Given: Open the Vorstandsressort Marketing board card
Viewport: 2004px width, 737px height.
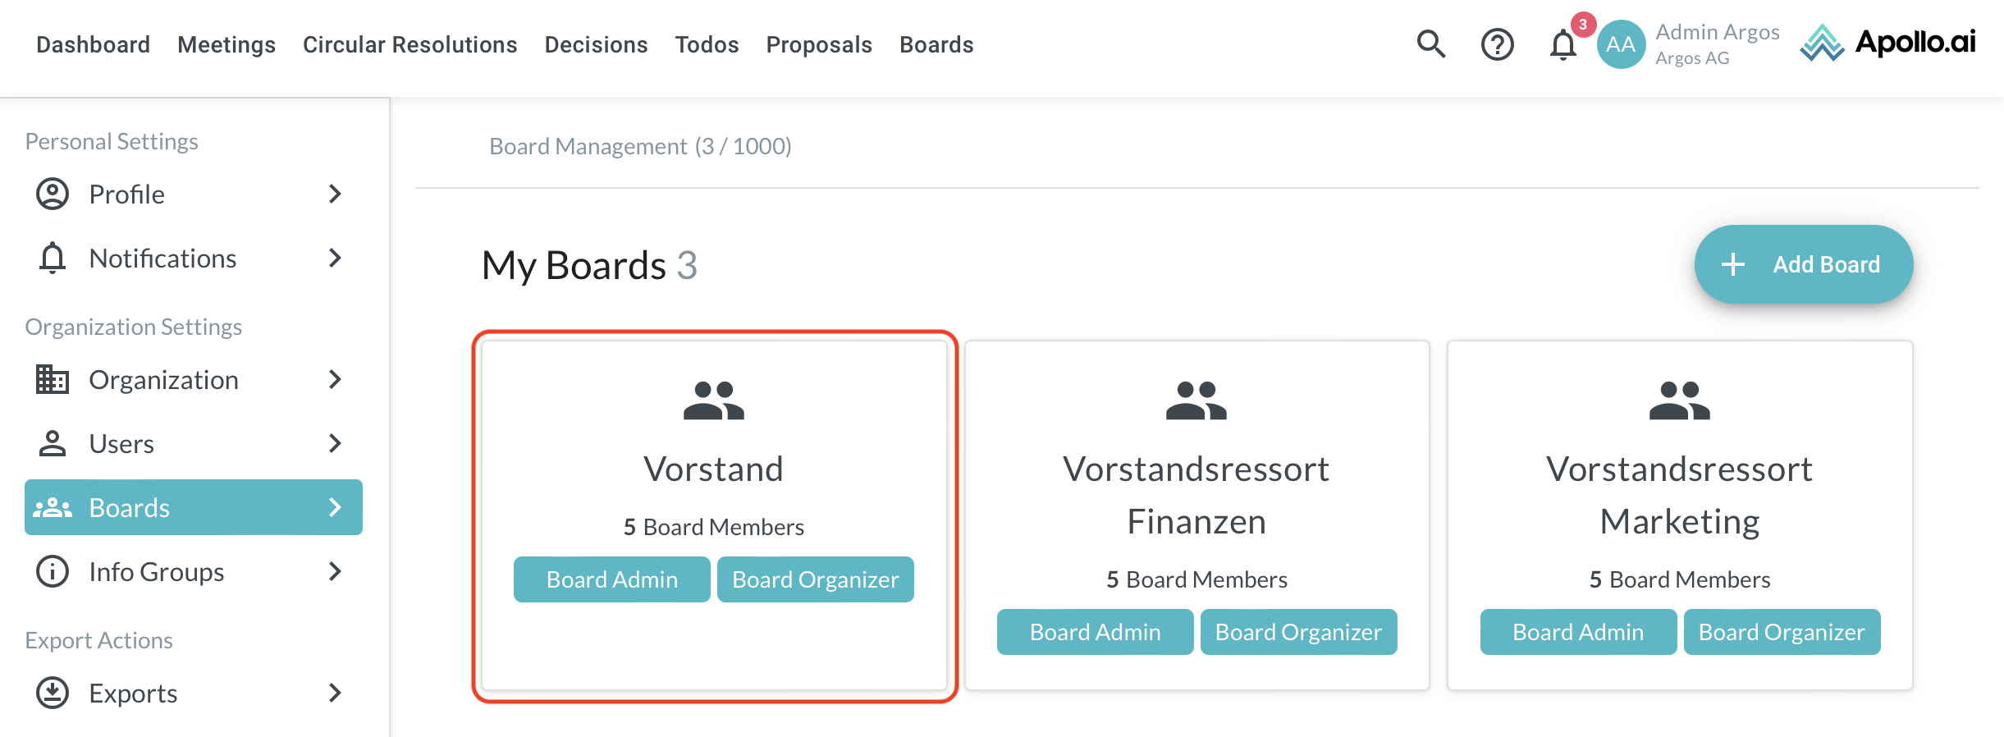Looking at the screenshot, I should pos(1679,495).
